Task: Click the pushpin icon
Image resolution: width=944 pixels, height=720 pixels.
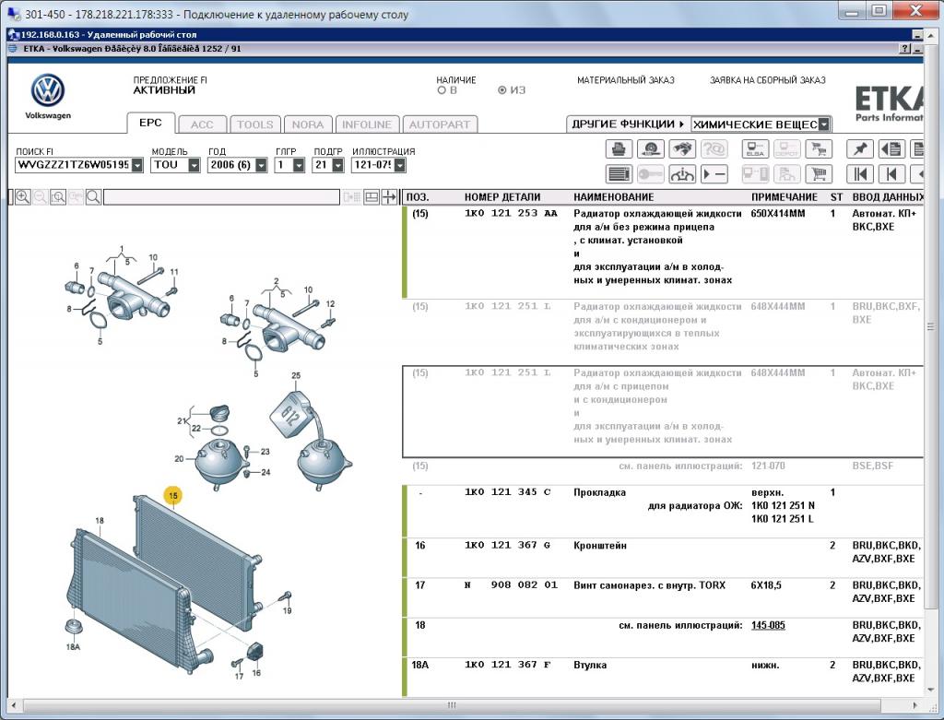Action: click(860, 148)
